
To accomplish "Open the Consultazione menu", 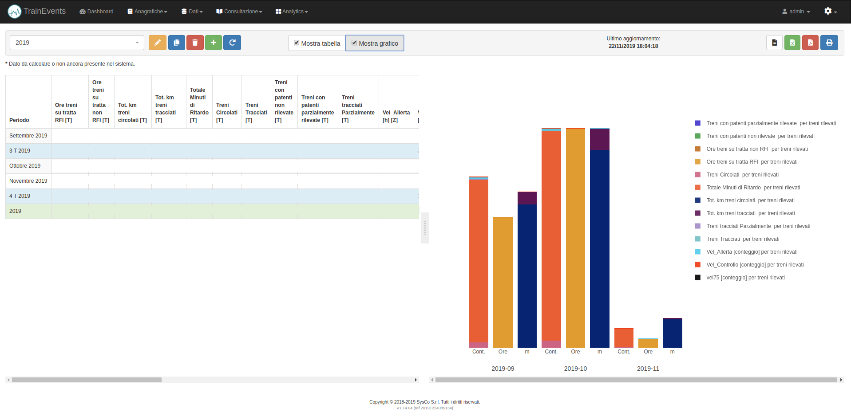I will coord(239,12).
